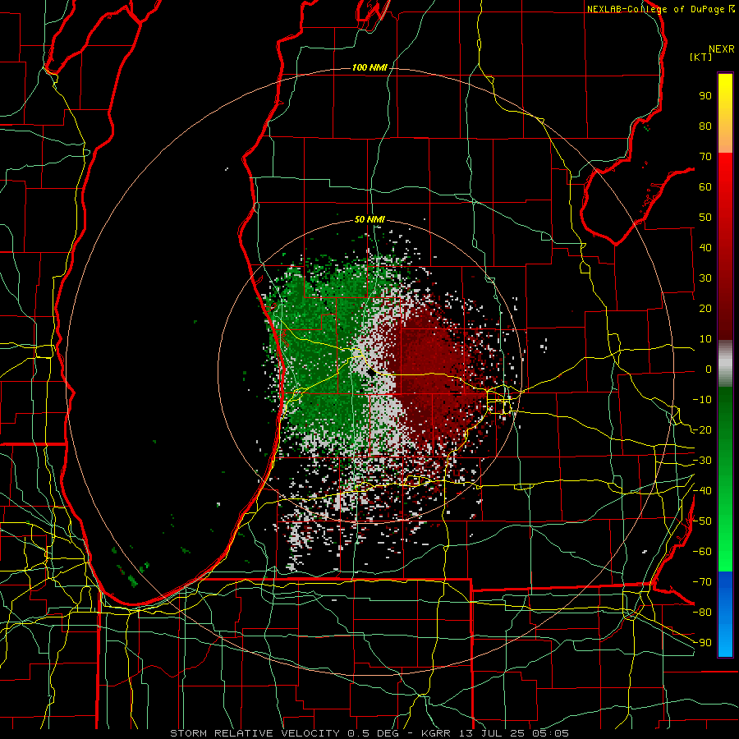Click the -30 knot scale label

click(702, 461)
